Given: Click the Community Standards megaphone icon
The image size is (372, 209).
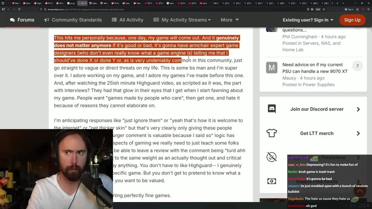Looking at the screenshot, I should coord(46,20).
